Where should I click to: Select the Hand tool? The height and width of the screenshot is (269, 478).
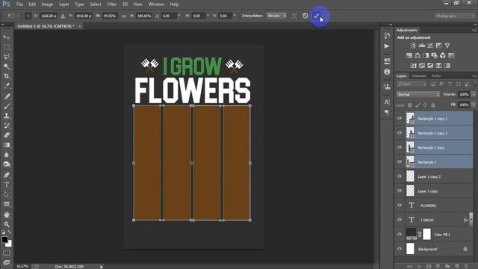point(7,214)
